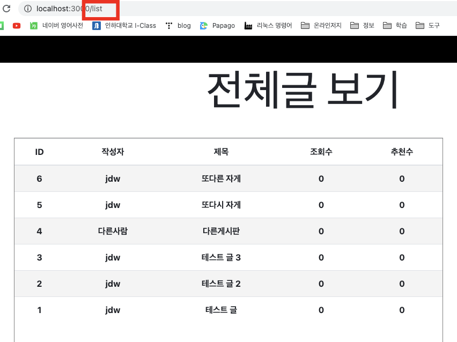Select post title 또다른 자게
The image size is (457, 342).
(221, 179)
